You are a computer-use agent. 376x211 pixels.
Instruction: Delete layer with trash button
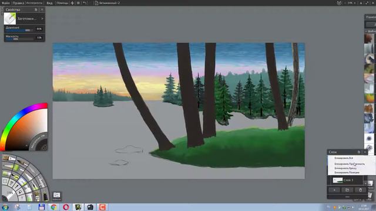click(x=360, y=190)
